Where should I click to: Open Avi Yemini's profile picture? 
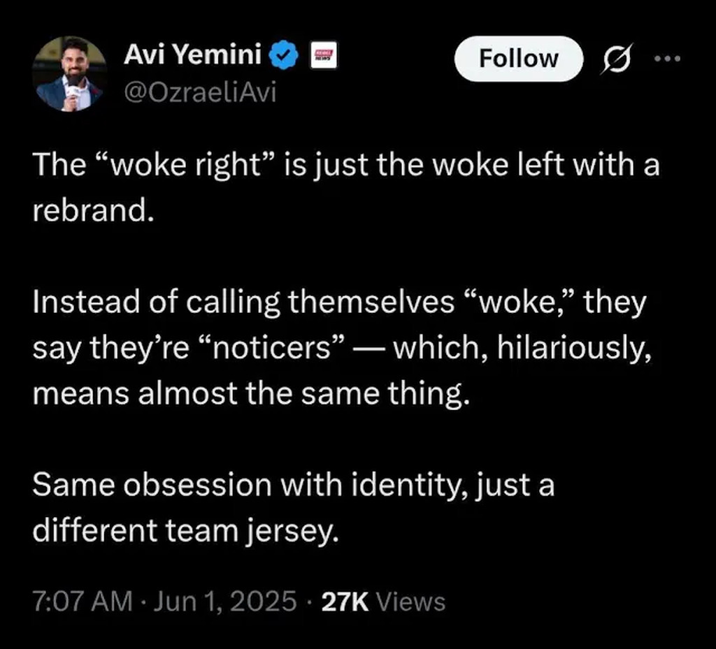point(69,73)
